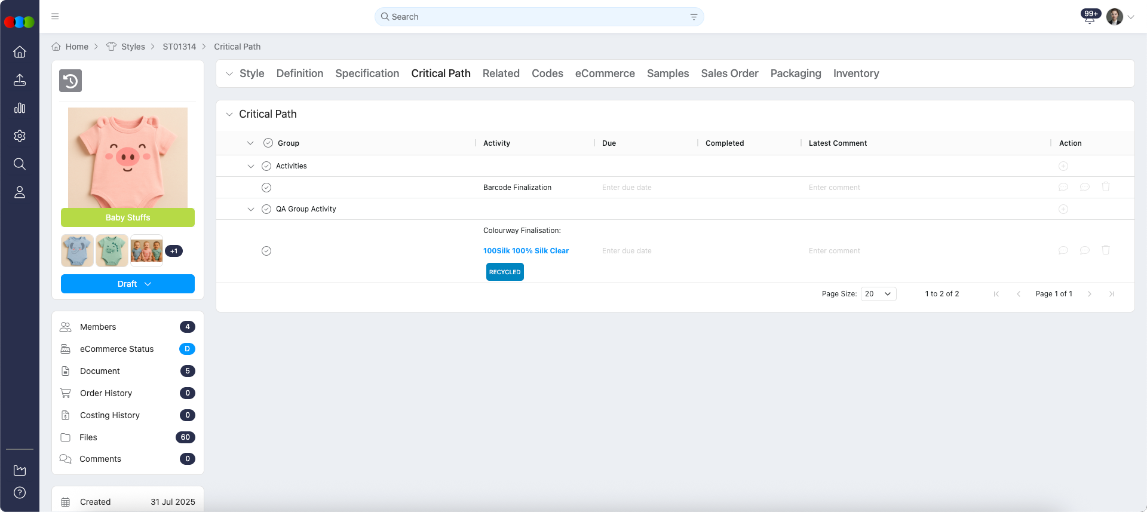Screen dimensions: 1147x512
Task: Switch to the Specification tab
Action: tap(367, 73)
